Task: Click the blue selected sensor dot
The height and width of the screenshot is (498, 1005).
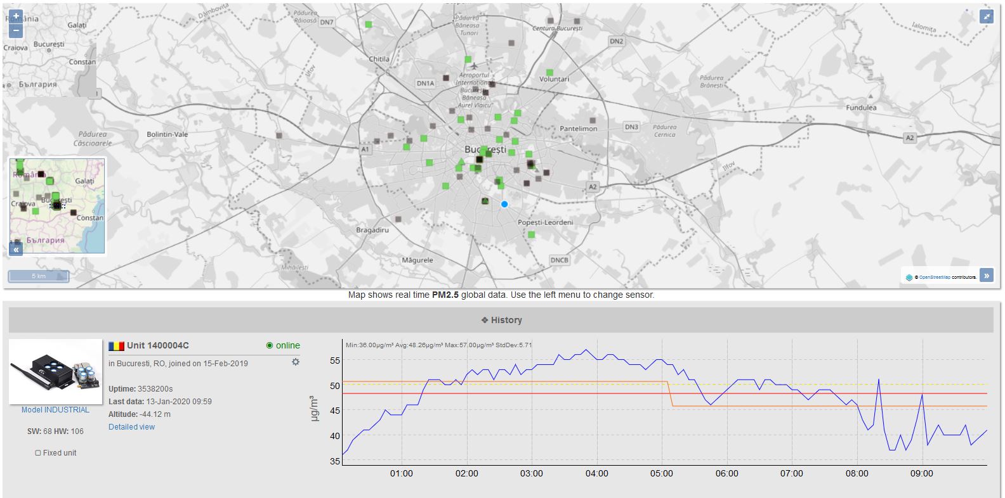Action: click(x=504, y=204)
